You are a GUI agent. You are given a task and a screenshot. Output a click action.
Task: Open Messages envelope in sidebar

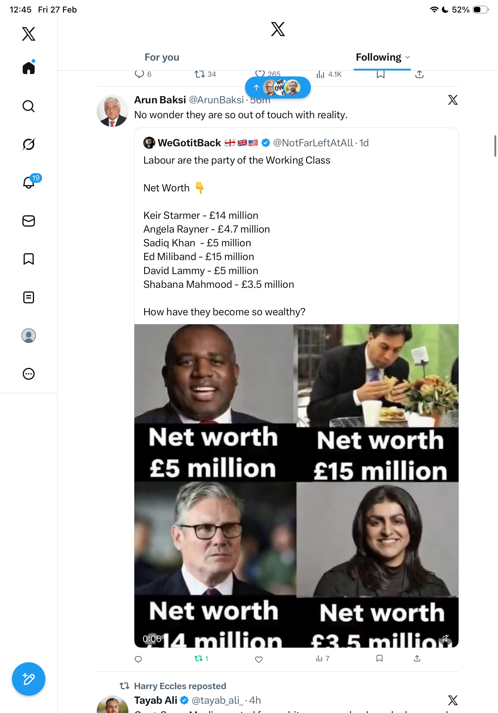29,221
